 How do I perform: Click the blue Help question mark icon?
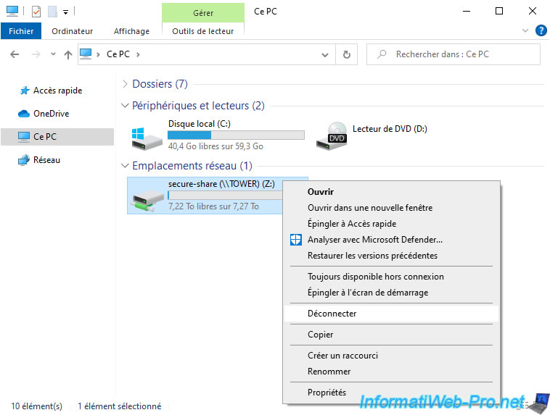(x=541, y=30)
